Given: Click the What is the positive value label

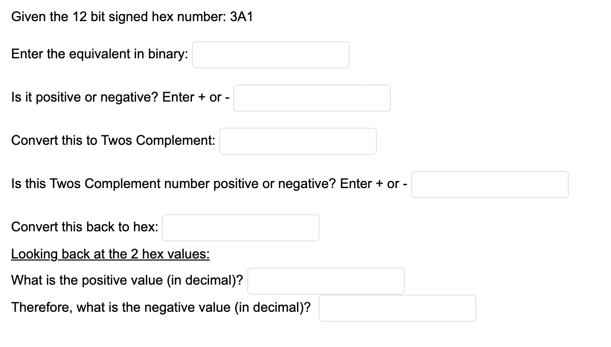Looking at the screenshot, I should (x=127, y=281).
